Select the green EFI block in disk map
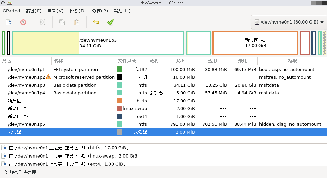Image resolution: width=327 pixels, height=178 pixels. point(3,43)
